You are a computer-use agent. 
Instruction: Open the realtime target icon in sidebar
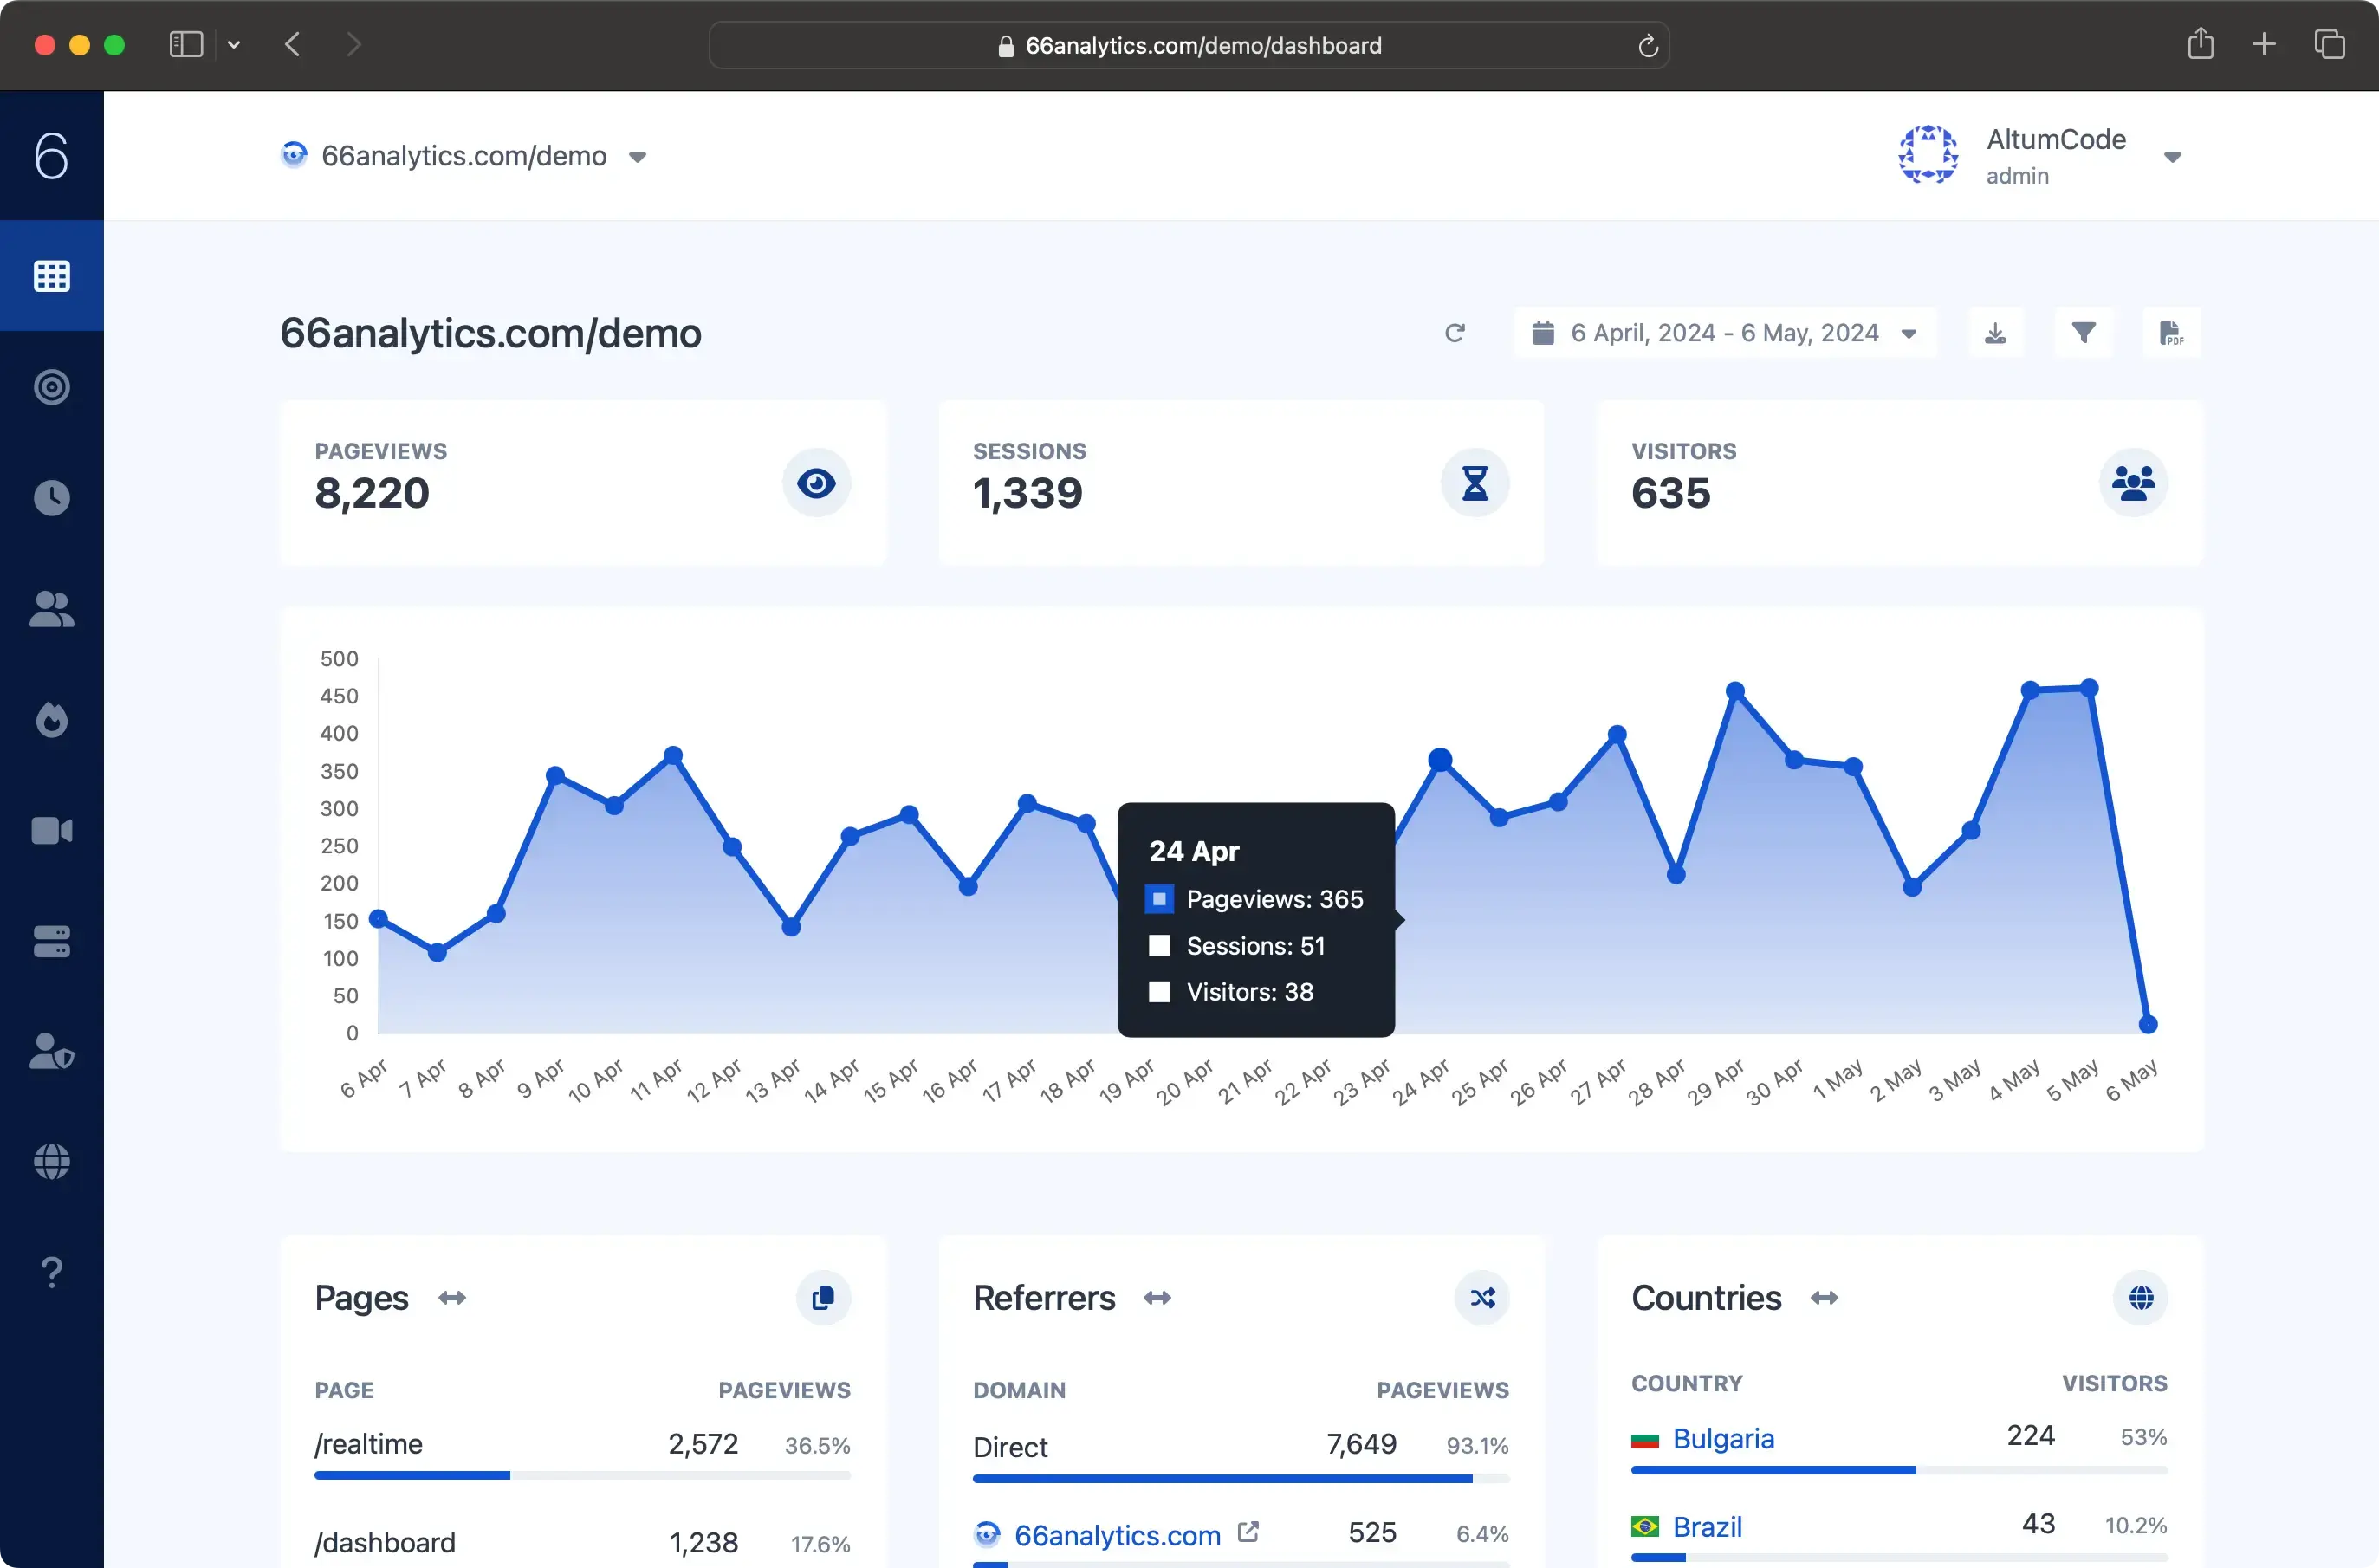click(52, 387)
